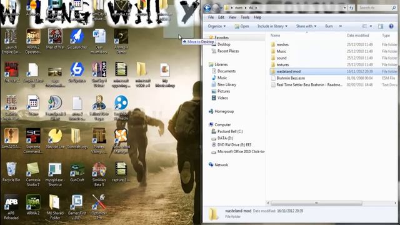This screenshot has height=225, width=400.
Task: Open the capture-1 video file icon
Action: coord(121,172)
